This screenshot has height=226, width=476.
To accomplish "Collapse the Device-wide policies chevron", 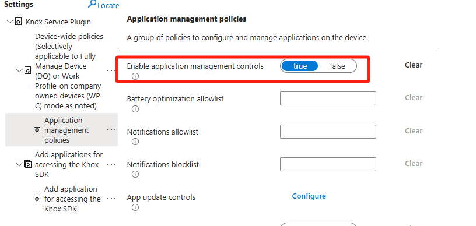I will [x=19, y=70].
